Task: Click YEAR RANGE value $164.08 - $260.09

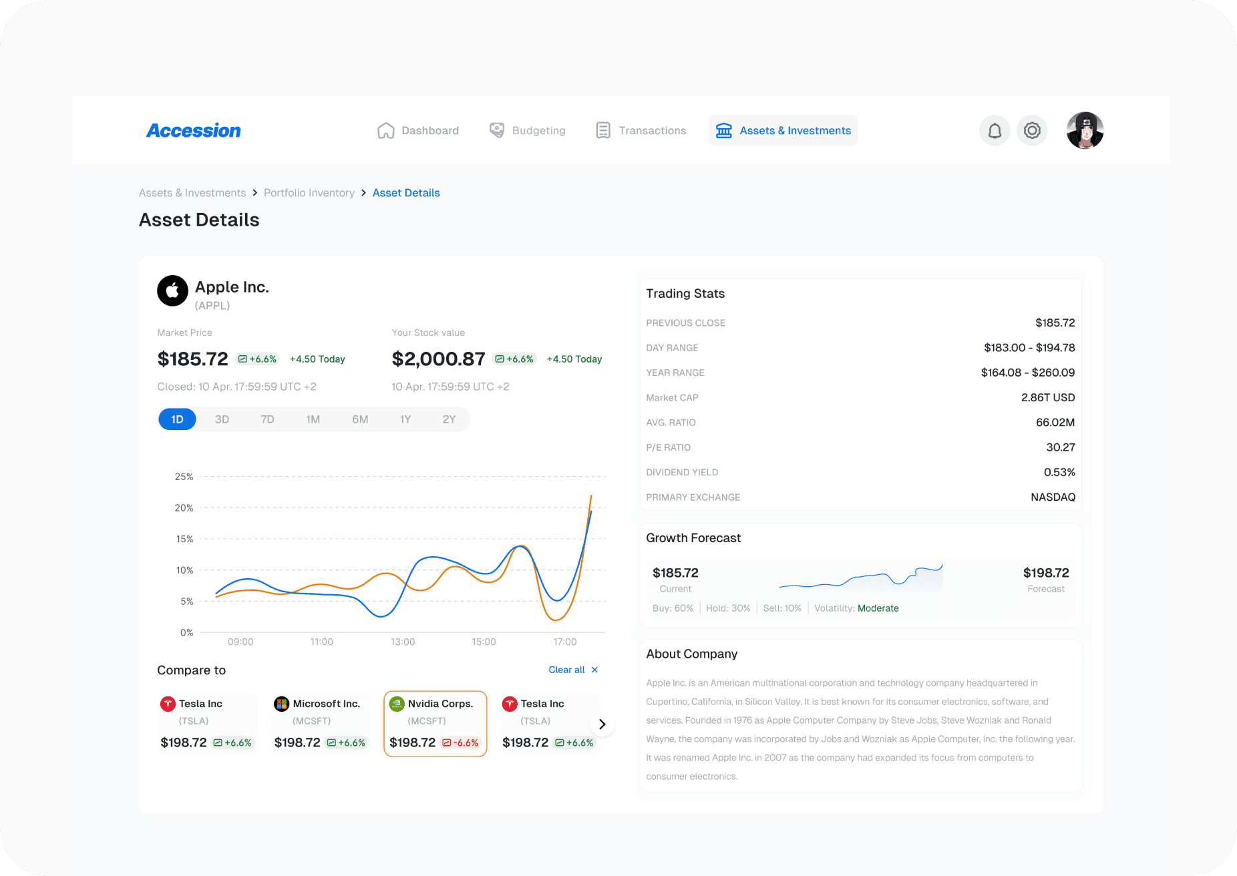Action: 1028,373
